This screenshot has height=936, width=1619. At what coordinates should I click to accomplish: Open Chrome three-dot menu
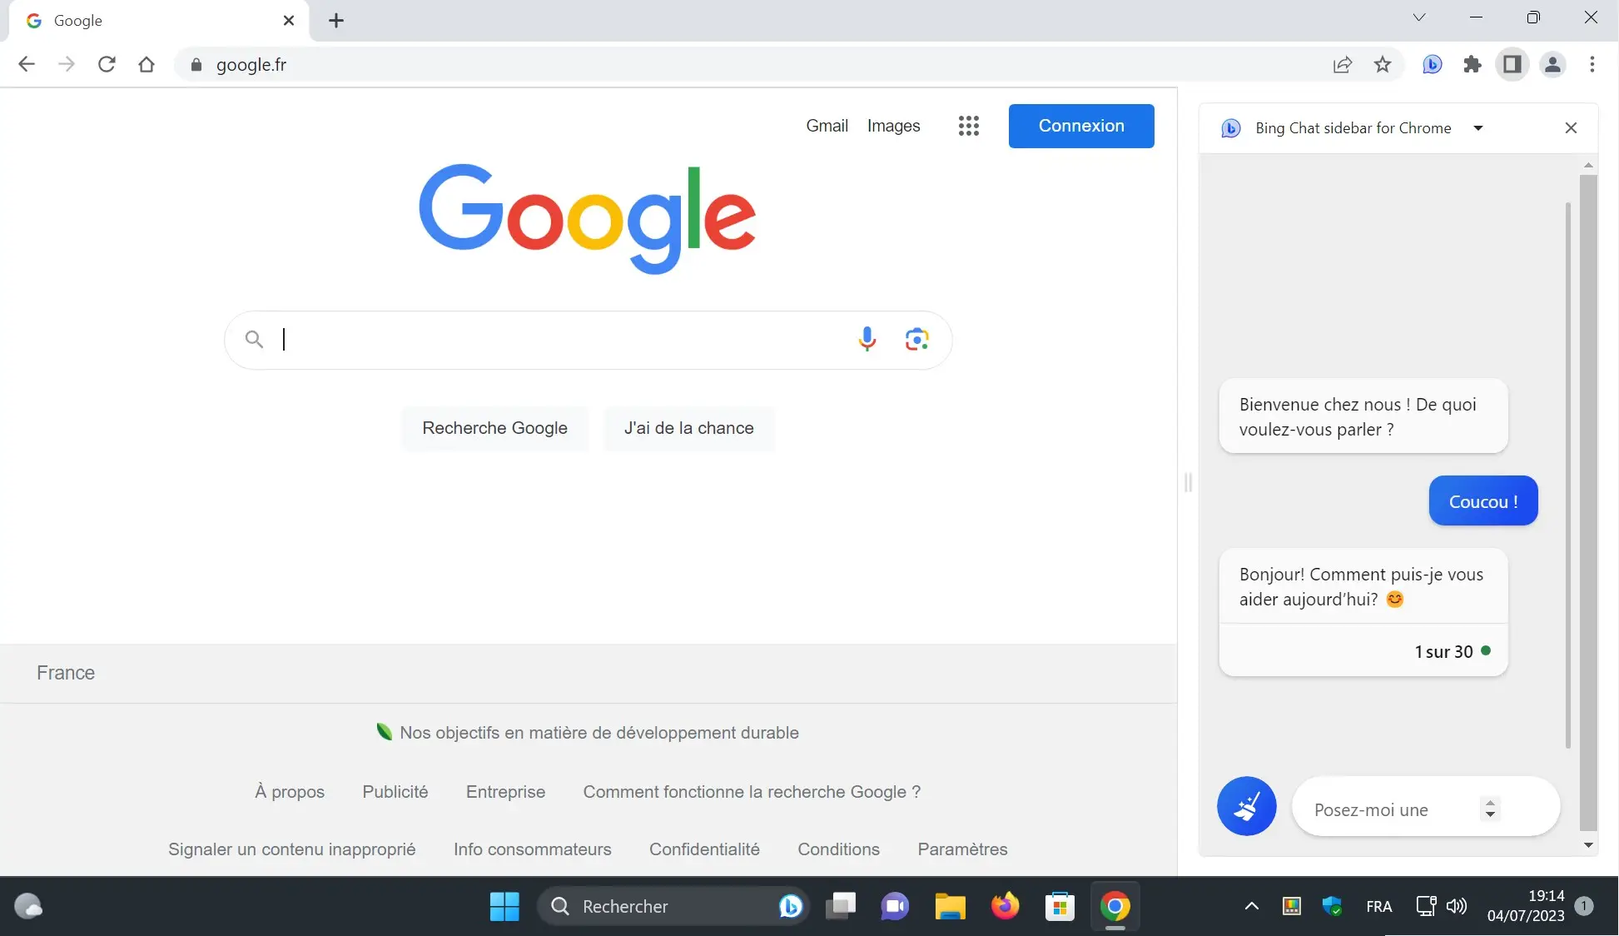tap(1592, 64)
